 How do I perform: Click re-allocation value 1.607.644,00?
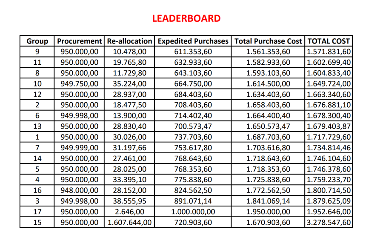(x=129, y=223)
